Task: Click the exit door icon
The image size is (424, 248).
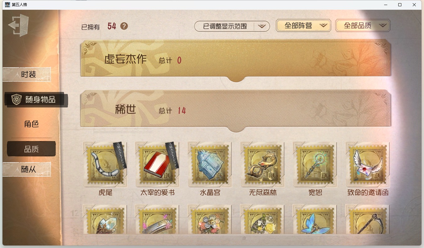Action: [19, 25]
